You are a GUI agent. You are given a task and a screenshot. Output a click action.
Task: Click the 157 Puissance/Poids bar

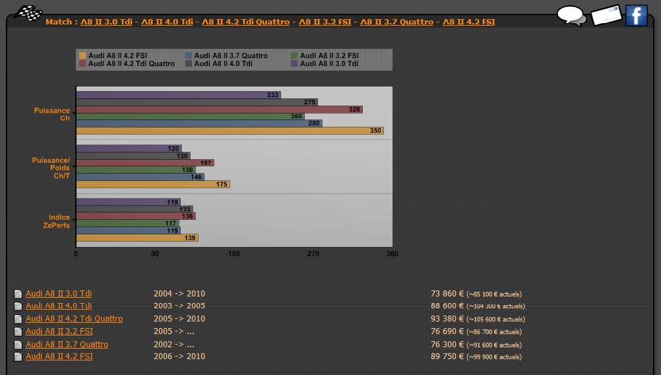click(x=145, y=163)
